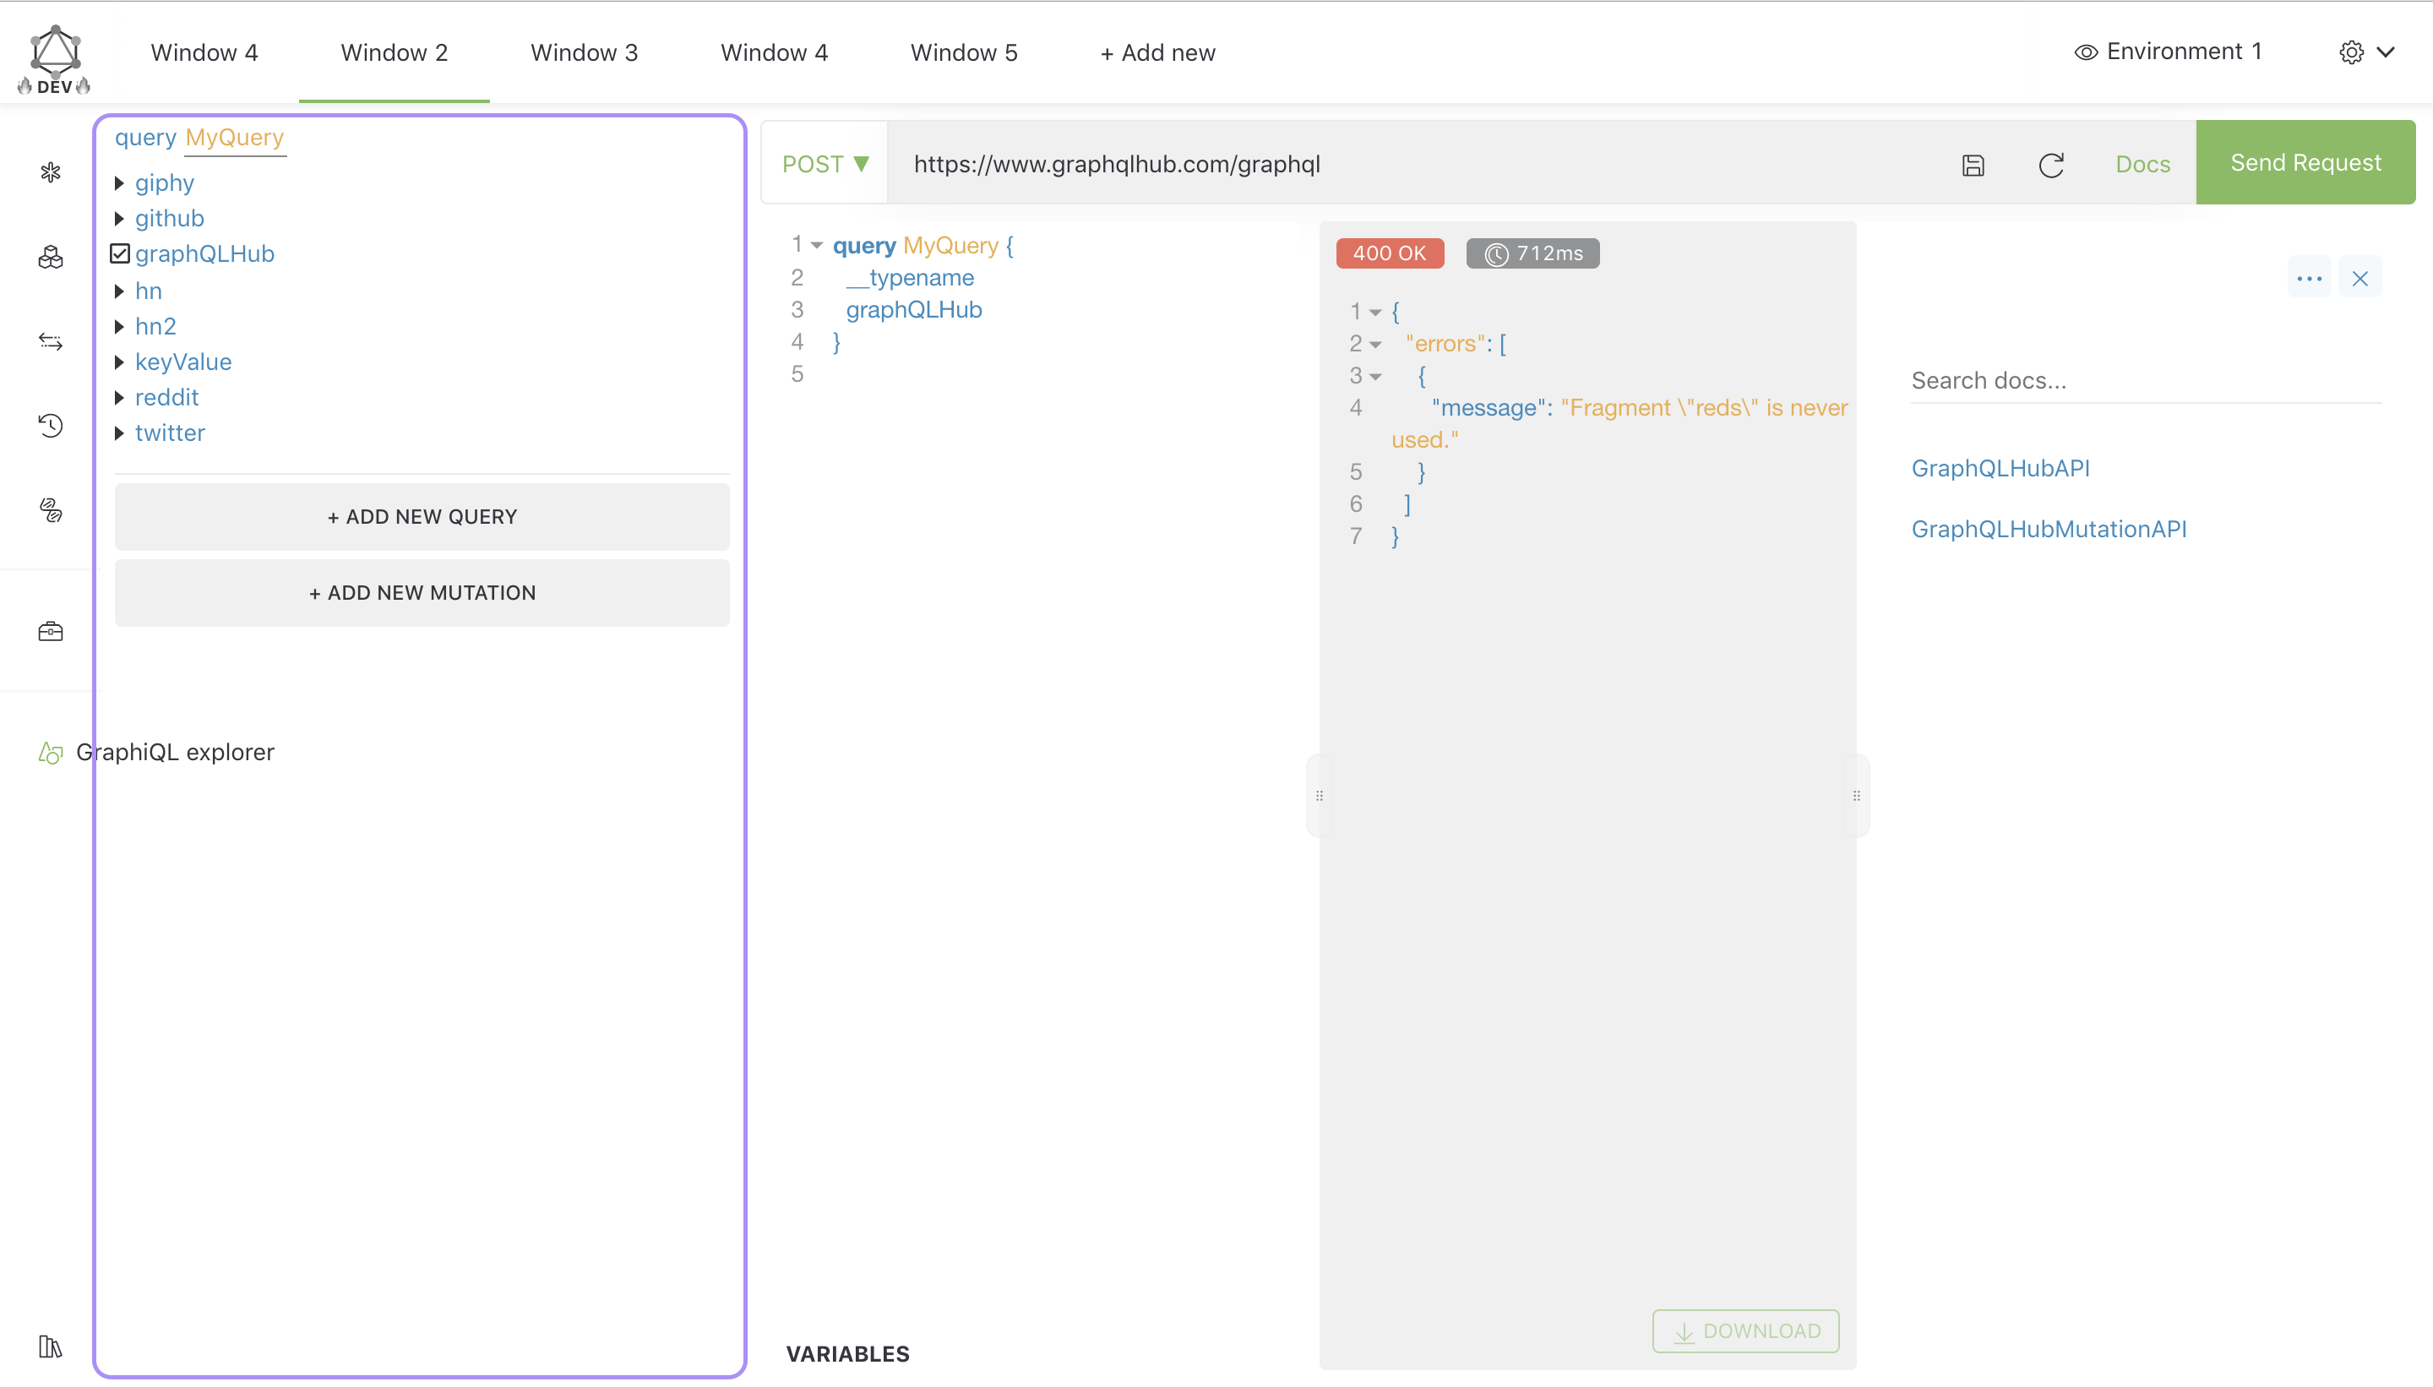Switch to the Window 3 tab
The width and height of the screenshot is (2433, 1387).
pos(584,52)
